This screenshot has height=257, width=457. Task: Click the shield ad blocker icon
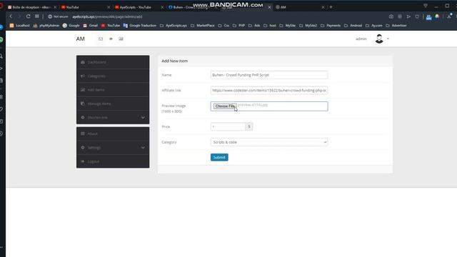click(x=417, y=16)
